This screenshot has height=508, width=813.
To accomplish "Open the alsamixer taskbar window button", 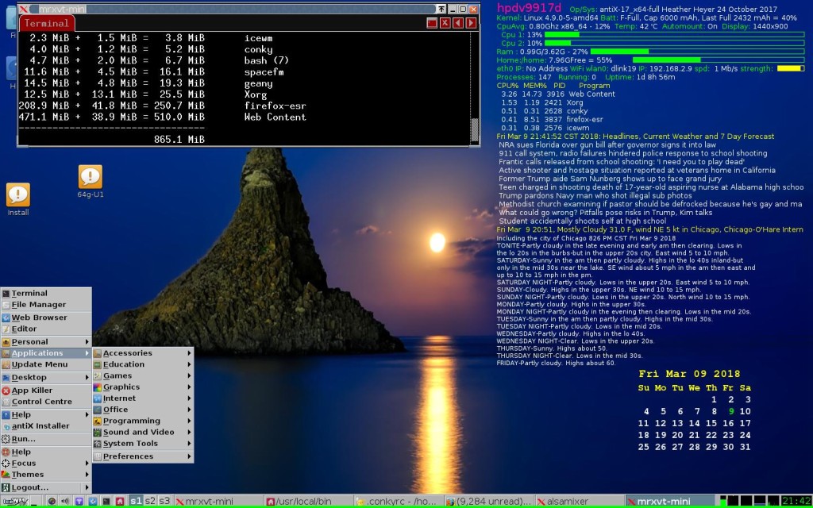I will click(x=579, y=502).
